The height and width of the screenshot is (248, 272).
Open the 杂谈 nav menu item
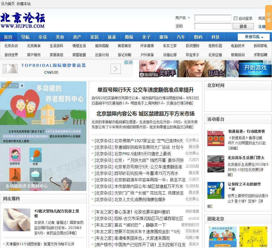[x=43, y=37]
